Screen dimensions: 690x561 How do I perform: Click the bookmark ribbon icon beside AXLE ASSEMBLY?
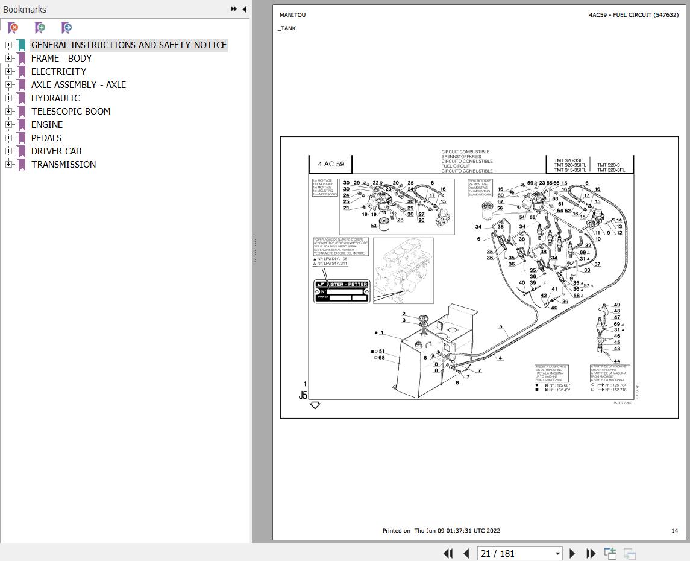point(22,85)
